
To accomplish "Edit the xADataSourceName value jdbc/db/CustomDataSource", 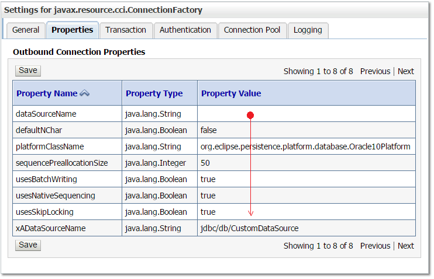I will click(249, 228).
